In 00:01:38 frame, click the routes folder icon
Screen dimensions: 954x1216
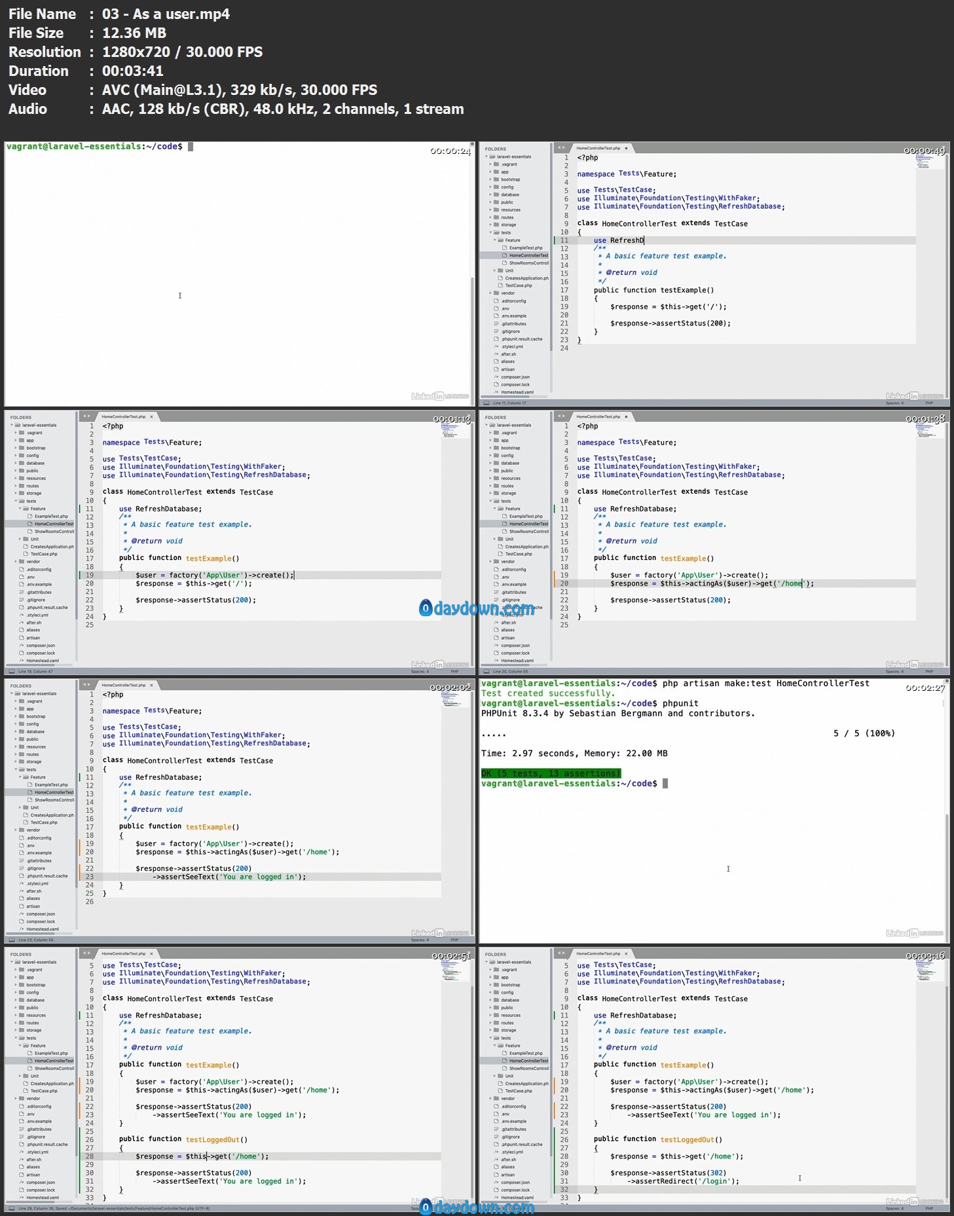pyautogui.click(x=497, y=486)
